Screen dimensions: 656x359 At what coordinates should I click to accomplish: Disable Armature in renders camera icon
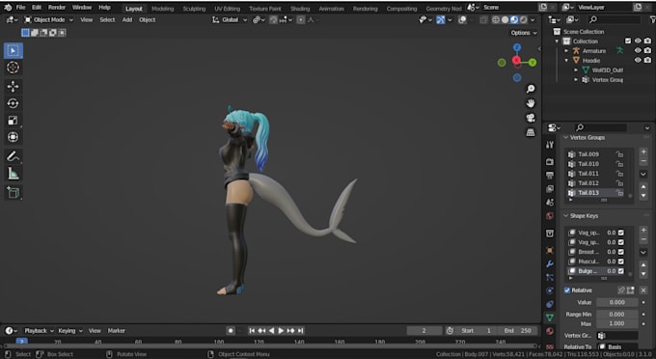point(647,50)
